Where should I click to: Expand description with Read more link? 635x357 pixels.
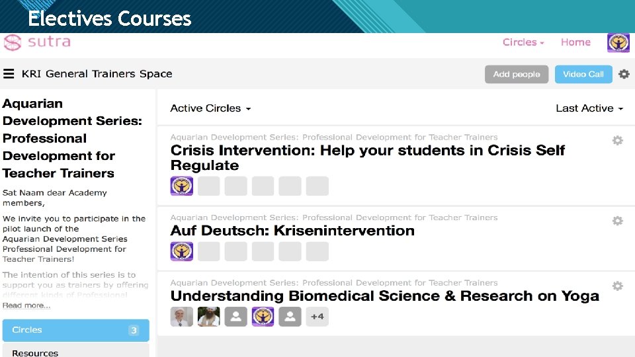[x=26, y=305]
